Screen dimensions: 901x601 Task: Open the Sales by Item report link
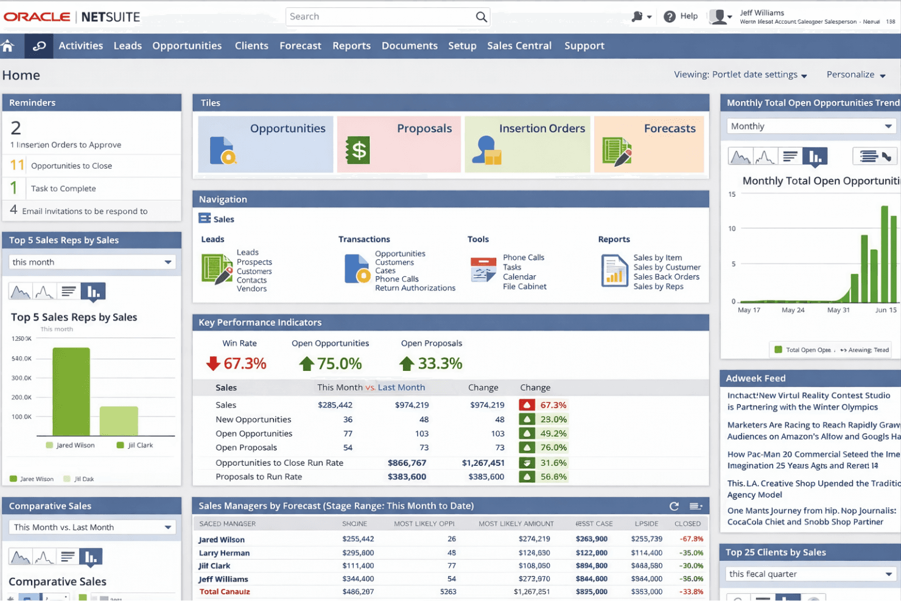coord(657,258)
